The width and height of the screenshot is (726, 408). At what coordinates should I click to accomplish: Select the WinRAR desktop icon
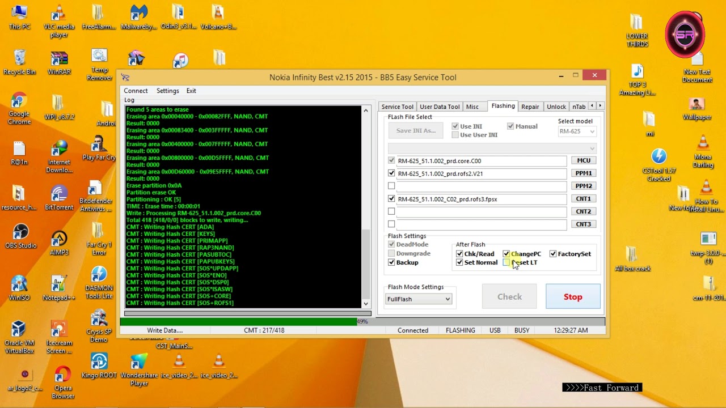pyautogui.click(x=59, y=62)
